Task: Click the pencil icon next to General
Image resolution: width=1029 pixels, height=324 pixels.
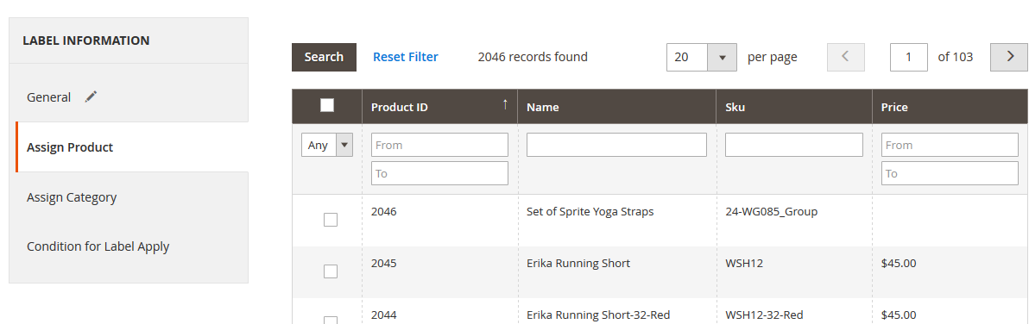Action: [92, 97]
